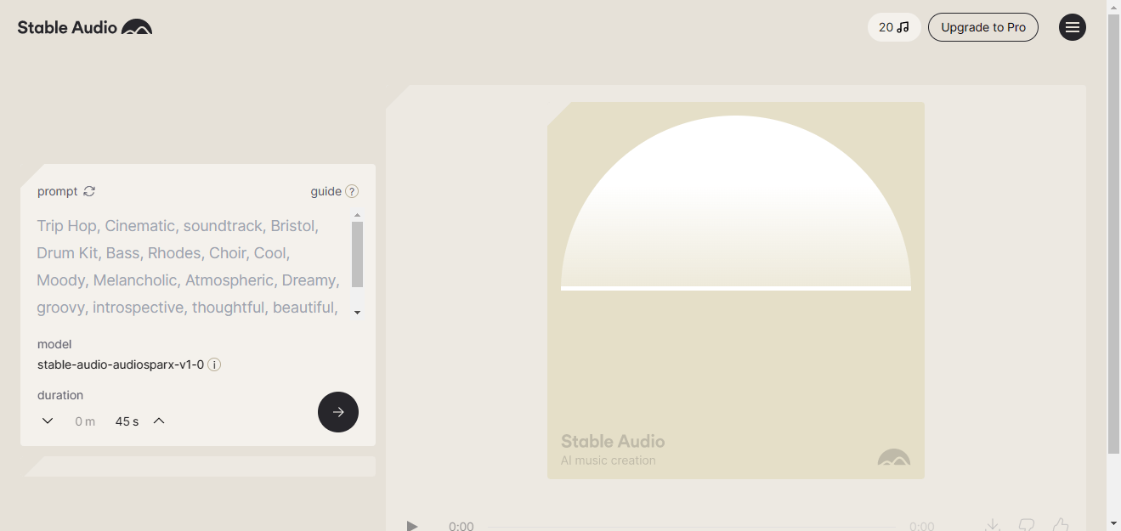This screenshot has width=1121, height=531.
Task: Start generation with the arrow button
Action: point(337,411)
